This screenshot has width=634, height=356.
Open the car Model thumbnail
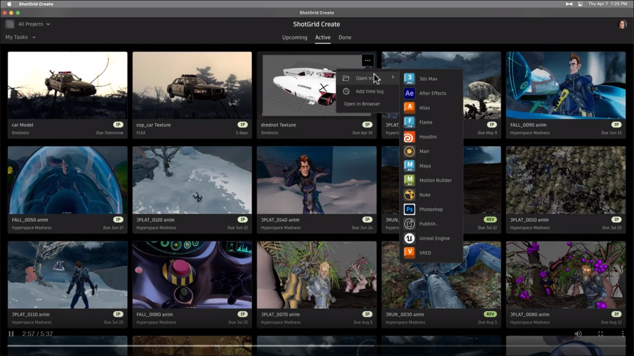pyautogui.click(x=68, y=85)
